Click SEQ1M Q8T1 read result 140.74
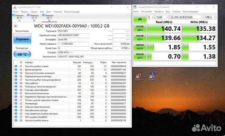Viewport: 225px width, 136px height. tap(164, 28)
